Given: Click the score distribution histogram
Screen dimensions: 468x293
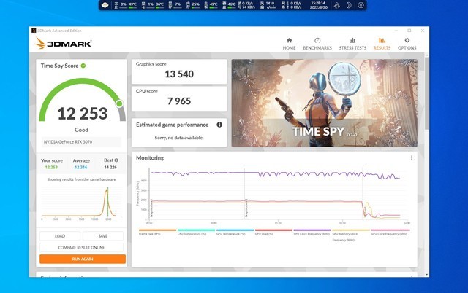Looking at the screenshot, I should [81, 203].
